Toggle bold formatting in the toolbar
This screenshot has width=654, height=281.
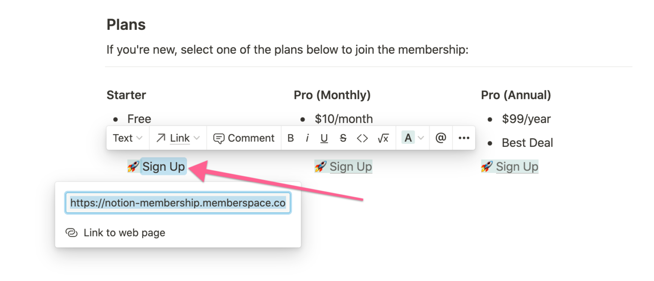(x=290, y=138)
